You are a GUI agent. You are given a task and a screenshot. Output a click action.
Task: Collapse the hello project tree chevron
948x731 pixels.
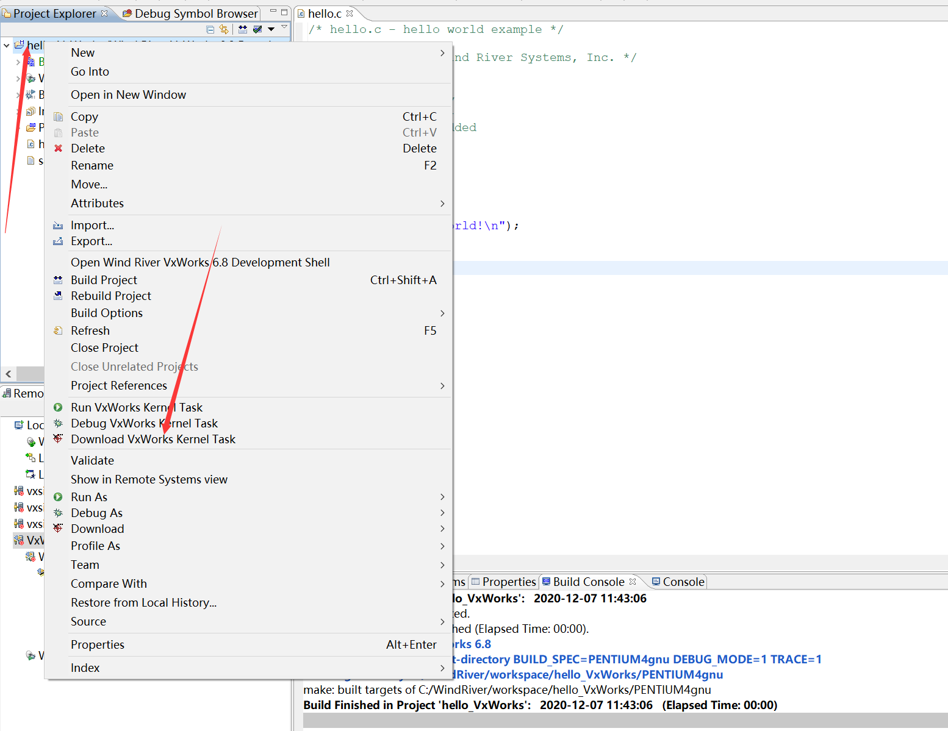click(6, 45)
